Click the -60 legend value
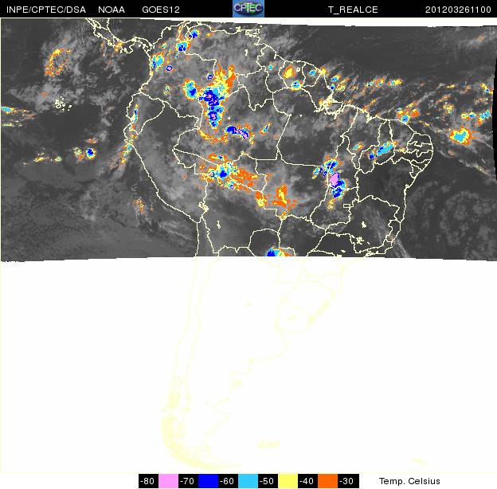Viewport: 497px width, 489px height. point(227,481)
